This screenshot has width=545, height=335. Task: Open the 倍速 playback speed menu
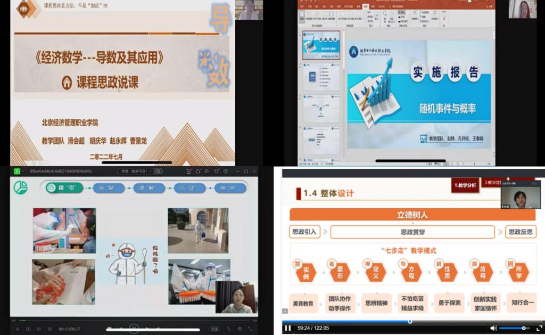pyautogui.click(x=215, y=330)
